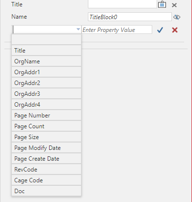Image resolution: width=192 pixels, height=202 pixels.
Task: Select Cage Code in the property list
Action: click(x=47, y=180)
